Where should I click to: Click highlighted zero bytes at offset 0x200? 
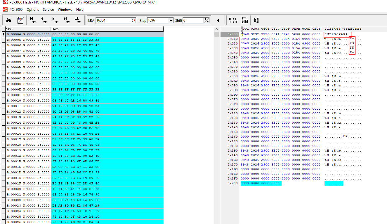261,183
